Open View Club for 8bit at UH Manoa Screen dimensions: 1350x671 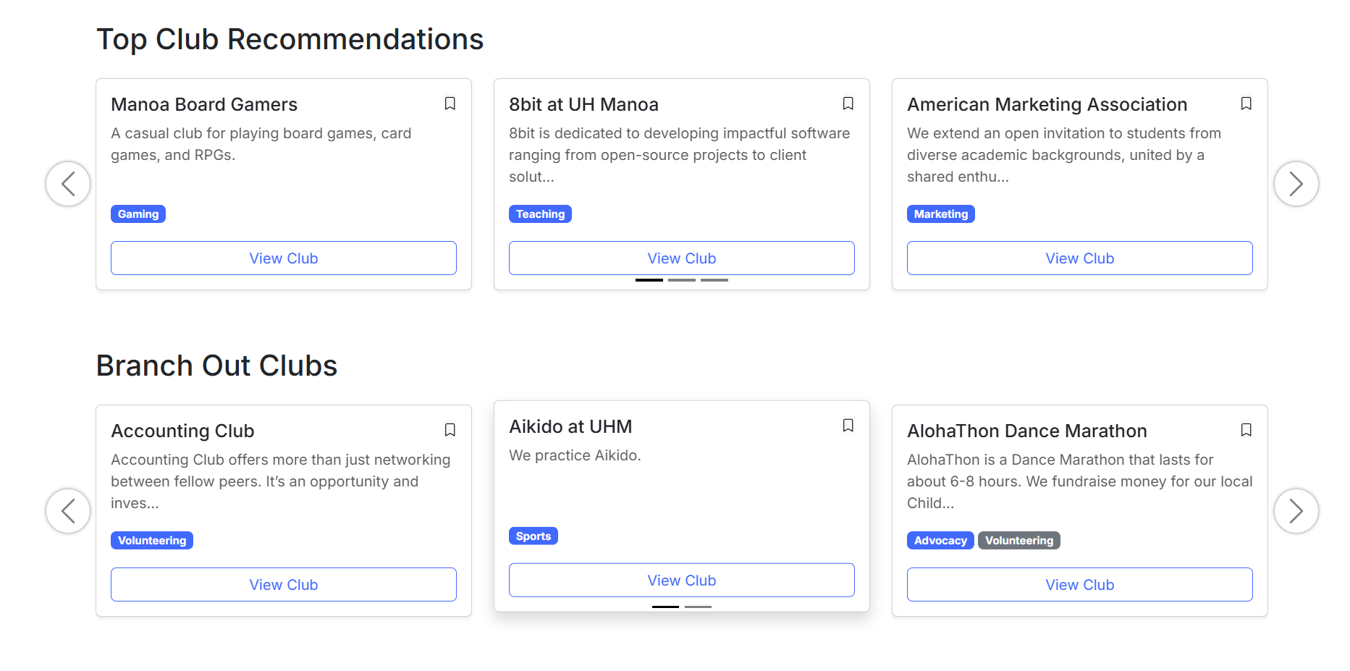point(682,258)
